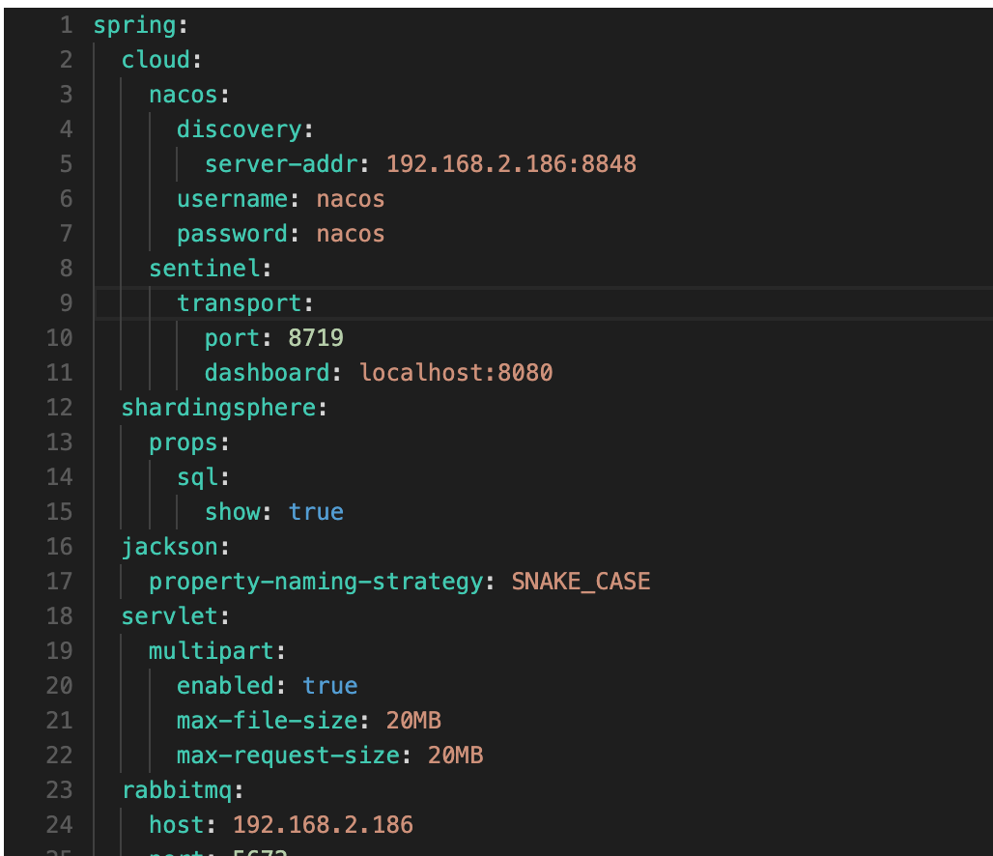The height and width of the screenshot is (856, 993).
Task: Click the value 192.168.2.186:8848
Action: pos(511,165)
